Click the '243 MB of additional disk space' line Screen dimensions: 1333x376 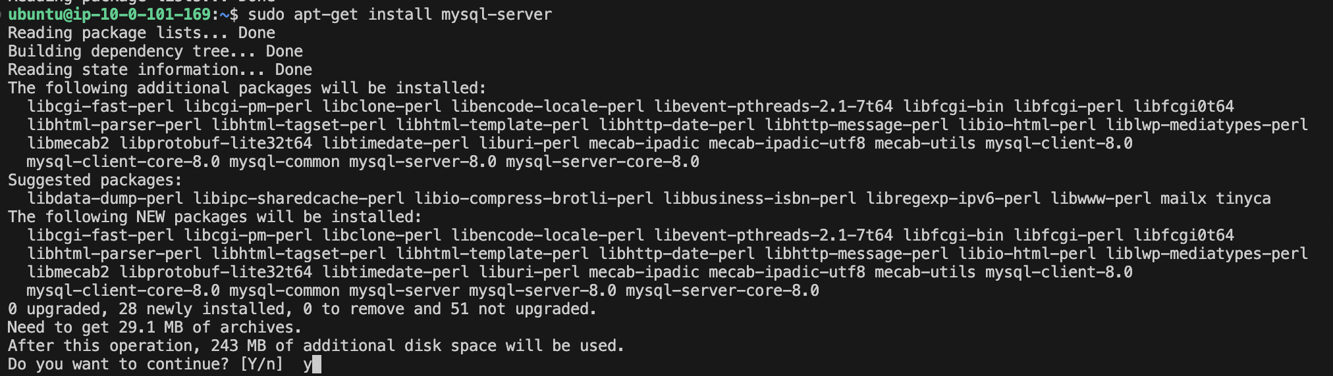point(316,346)
